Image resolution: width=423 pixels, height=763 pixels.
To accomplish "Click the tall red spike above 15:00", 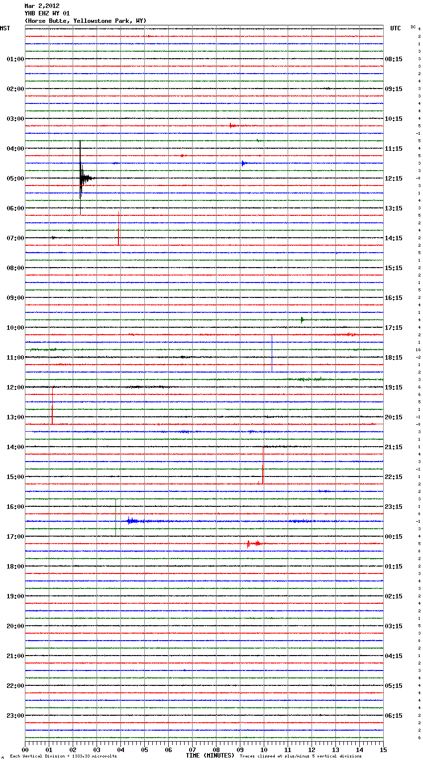I will 263,465.
